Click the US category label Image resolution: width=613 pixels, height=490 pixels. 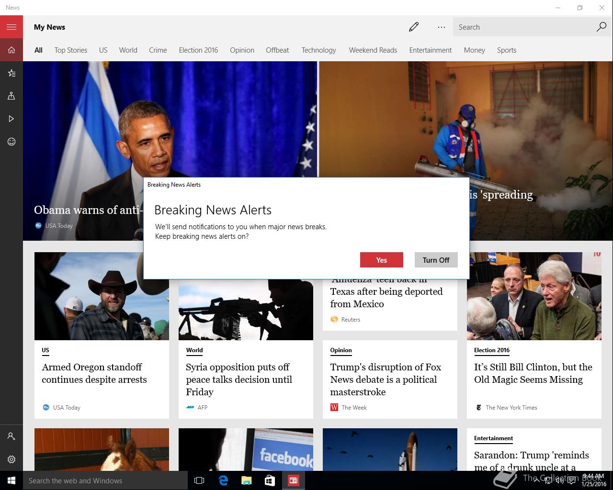45,350
